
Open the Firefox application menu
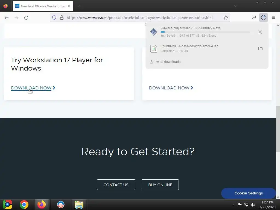click(x=273, y=17)
